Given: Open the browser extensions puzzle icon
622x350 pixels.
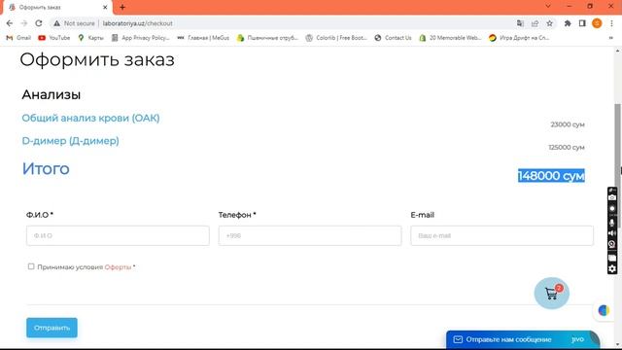Looking at the screenshot, I should [568, 23].
